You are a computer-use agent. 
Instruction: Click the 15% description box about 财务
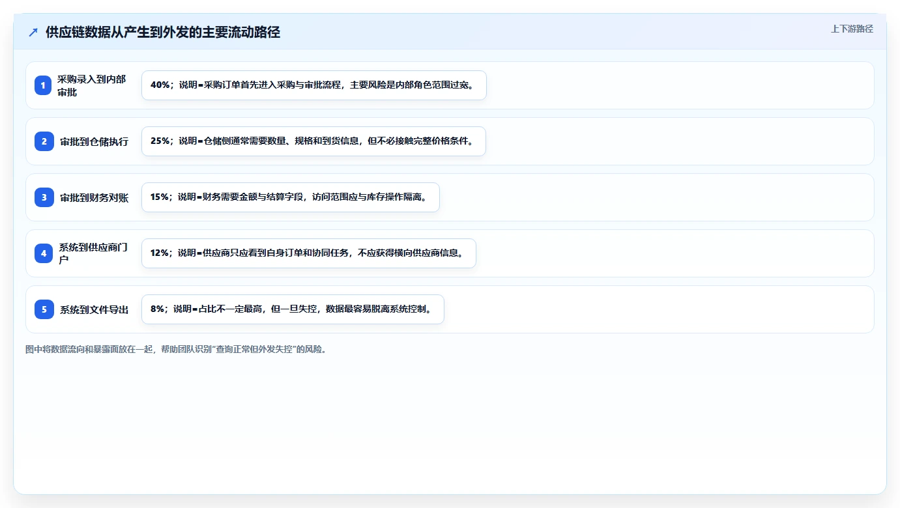coord(291,197)
